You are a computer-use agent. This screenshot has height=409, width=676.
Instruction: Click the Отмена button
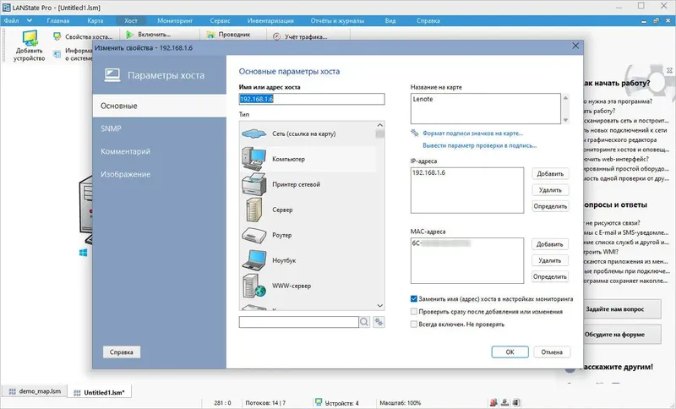[x=552, y=352]
